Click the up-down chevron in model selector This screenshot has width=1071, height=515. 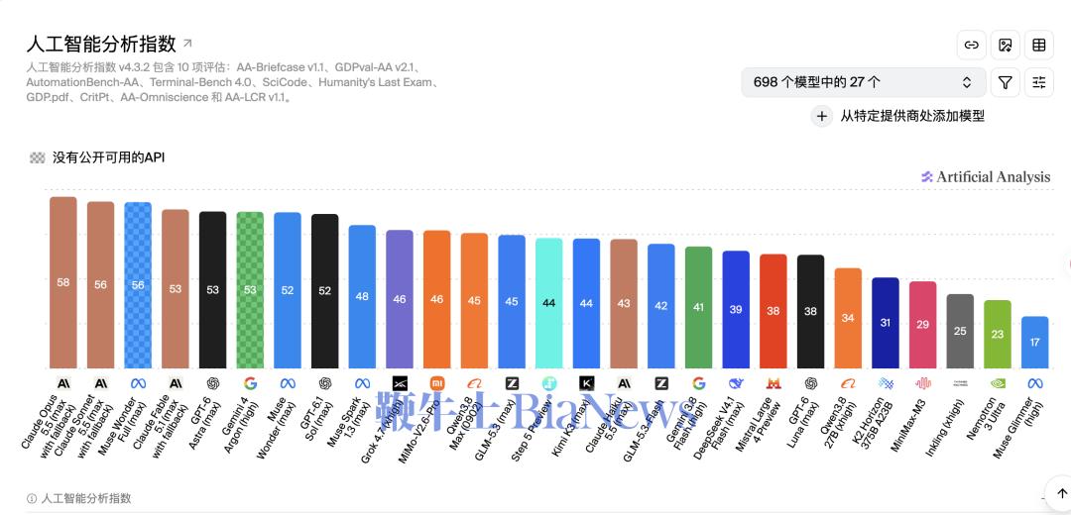tap(967, 82)
